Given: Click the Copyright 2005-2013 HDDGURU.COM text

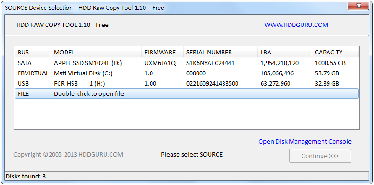Looking at the screenshot, I should point(68,155).
